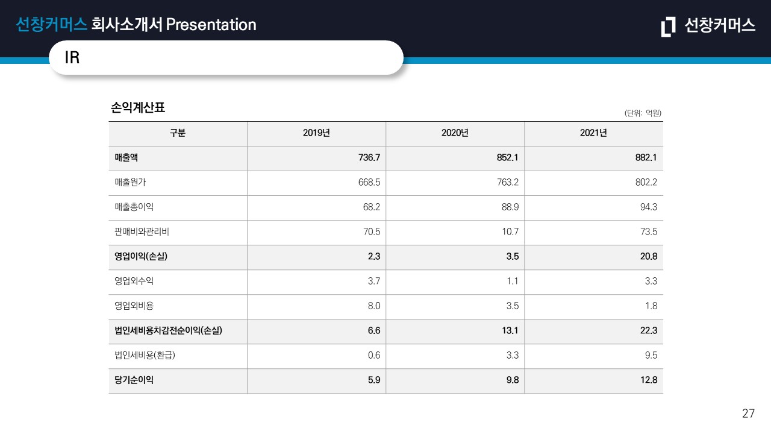771x434 pixels.
Task: Click the 손익계산표 table title
Action: (x=139, y=108)
